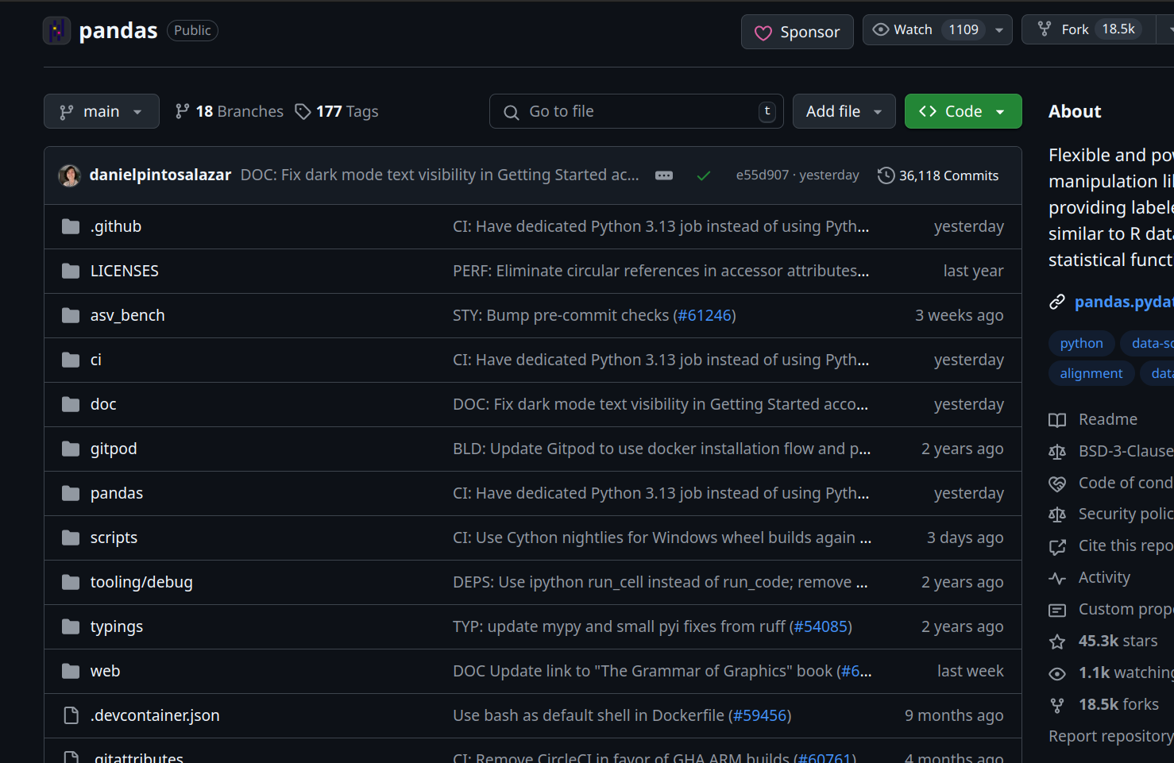Image resolution: width=1174 pixels, height=763 pixels.
Task: Open pull request #54085 link
Action: pos(821,626)
